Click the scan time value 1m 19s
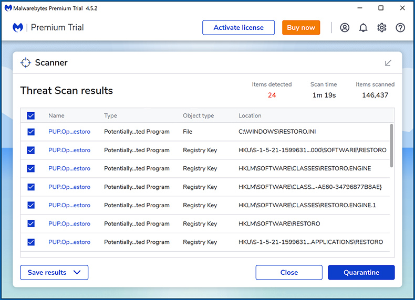This screenshot has width=415, height=300. click(x=324, y=95)
